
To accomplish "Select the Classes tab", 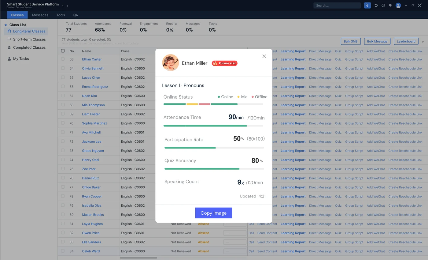I will click(x=17, y=15).
